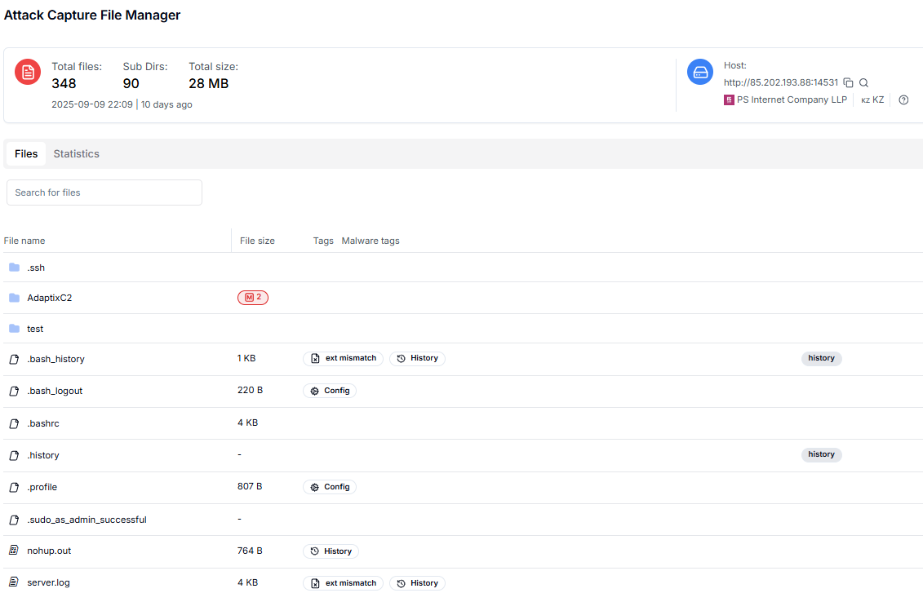The height and width of the screenshot is (593, 923).
Task: Click the Config tag on .profile
Action: (x=330, y=487)
